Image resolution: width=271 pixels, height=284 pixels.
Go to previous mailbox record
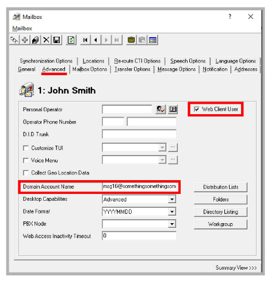point(96,40)
